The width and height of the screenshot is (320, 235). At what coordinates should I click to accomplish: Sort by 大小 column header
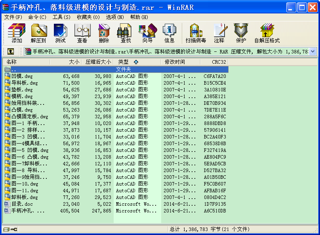point(65,62)
